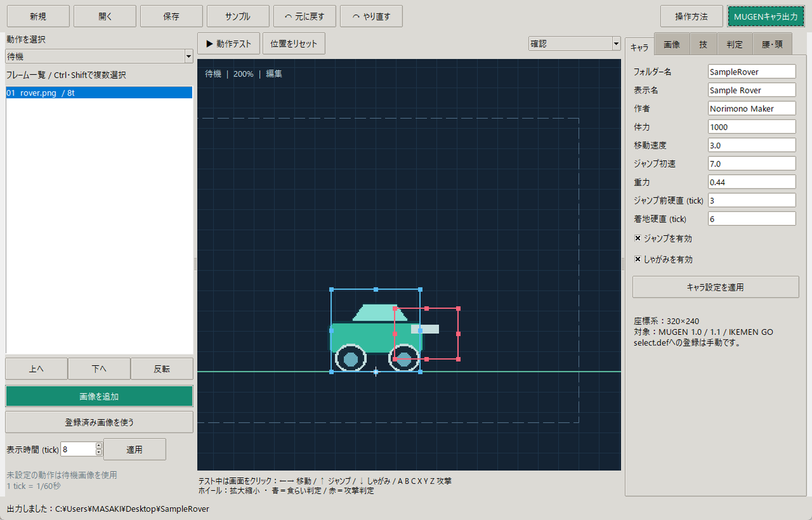Screen dimensions: 812x520
Task: Edit the 移動速度 field
Action: (751, 145)
